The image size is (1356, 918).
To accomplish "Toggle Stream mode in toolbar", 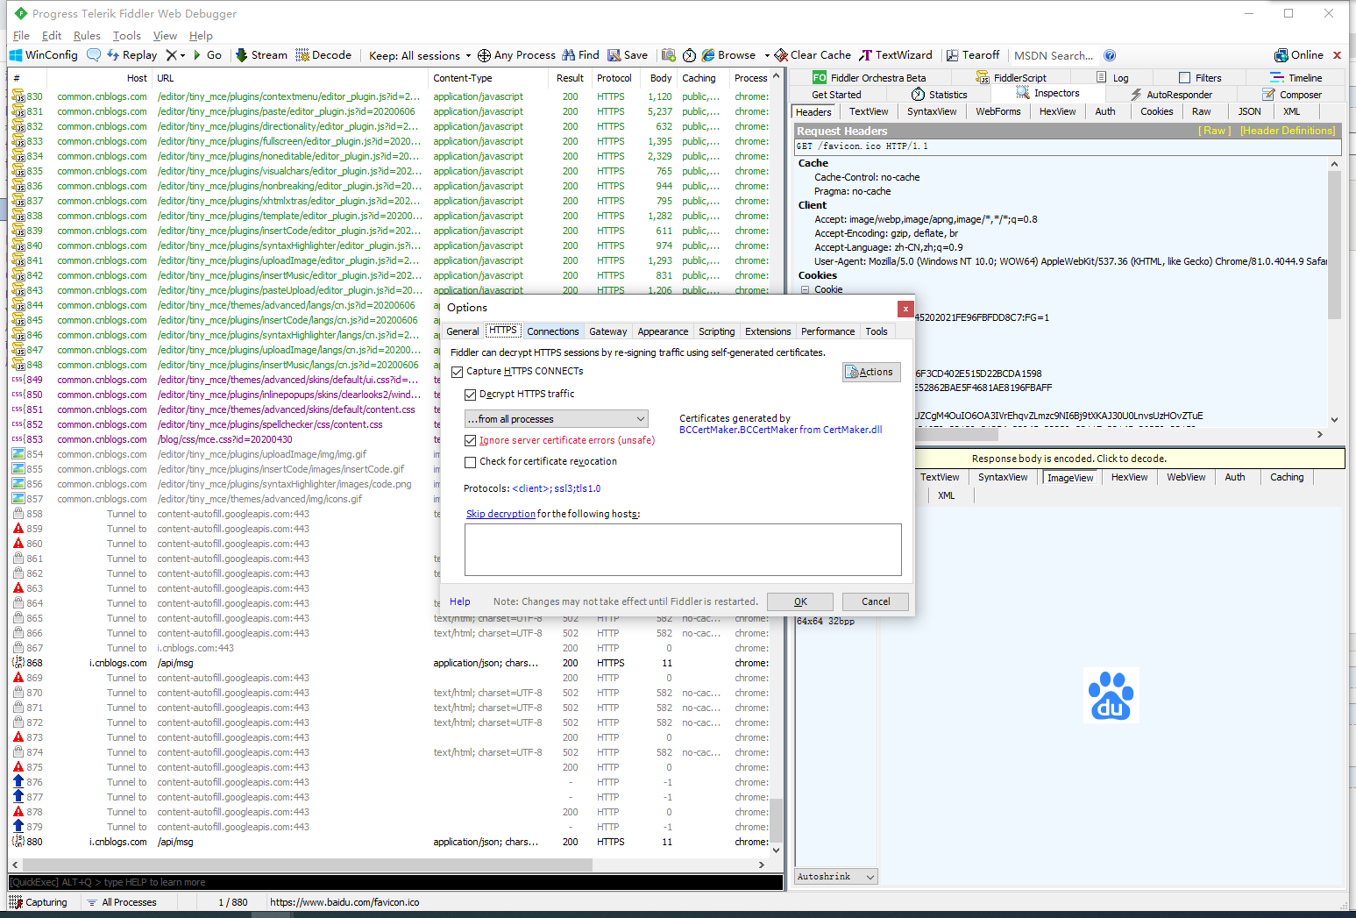I will tap(261, 55).
